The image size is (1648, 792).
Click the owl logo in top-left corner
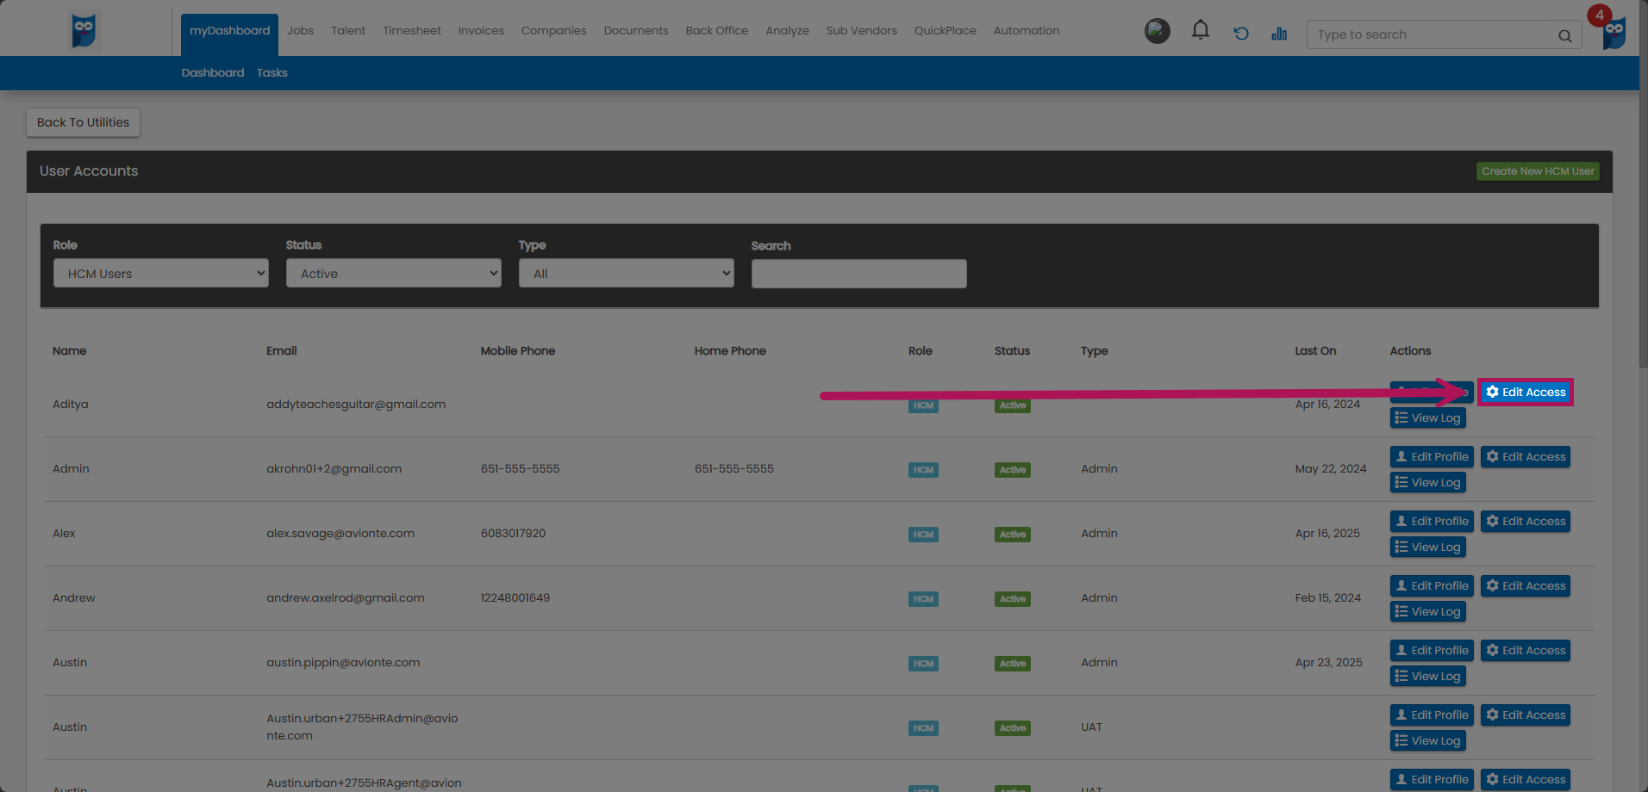click(x=84, y=31)
